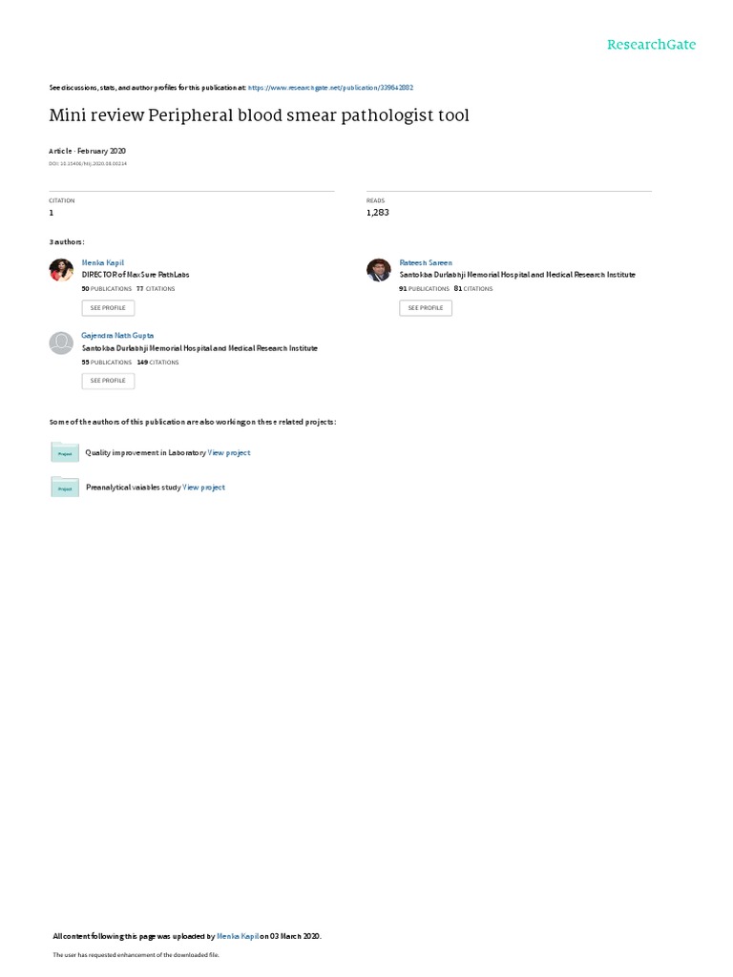Click SEE PROFILE under Gajendra Nath Gupta
The width and height of the screenshot is (733, 977).
pyautogui.click(x=108, y=381)
